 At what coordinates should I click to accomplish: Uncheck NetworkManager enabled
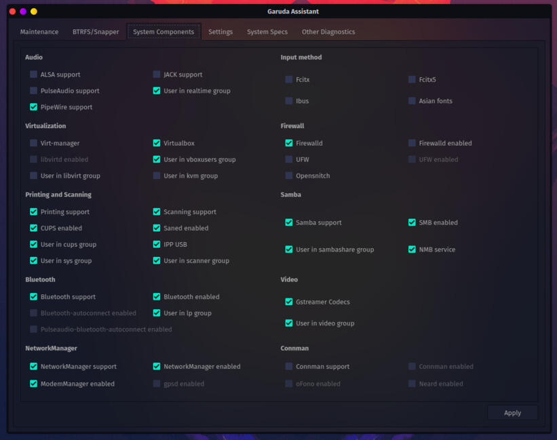(156, 366)
